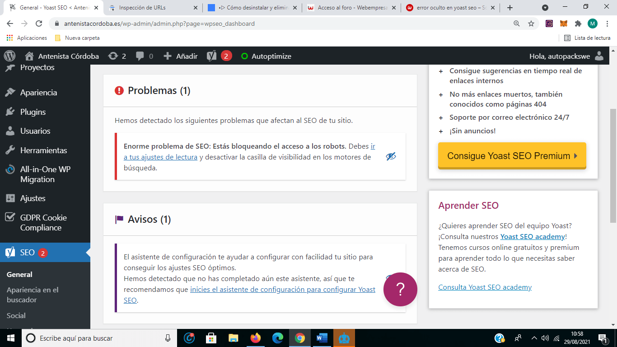Hide the robots blocking problem notice
This screenshot has height=347, width=617.
pyautogui.click(x=391, y=156)
